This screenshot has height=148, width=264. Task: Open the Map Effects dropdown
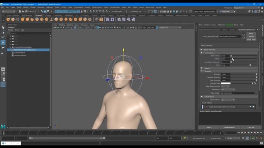point(228,90)
